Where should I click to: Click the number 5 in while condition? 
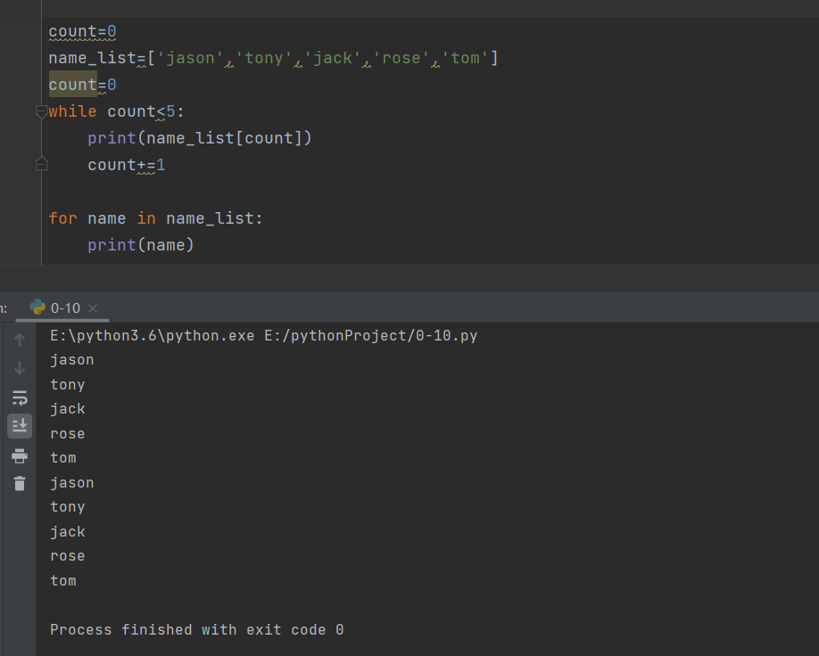point(170,111)
